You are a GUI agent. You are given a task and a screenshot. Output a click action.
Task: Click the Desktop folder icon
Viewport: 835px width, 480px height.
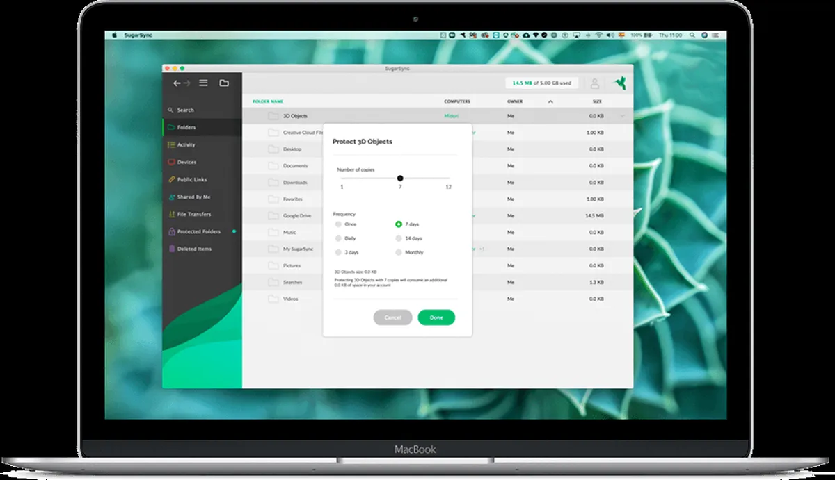(x=273, y=149)
